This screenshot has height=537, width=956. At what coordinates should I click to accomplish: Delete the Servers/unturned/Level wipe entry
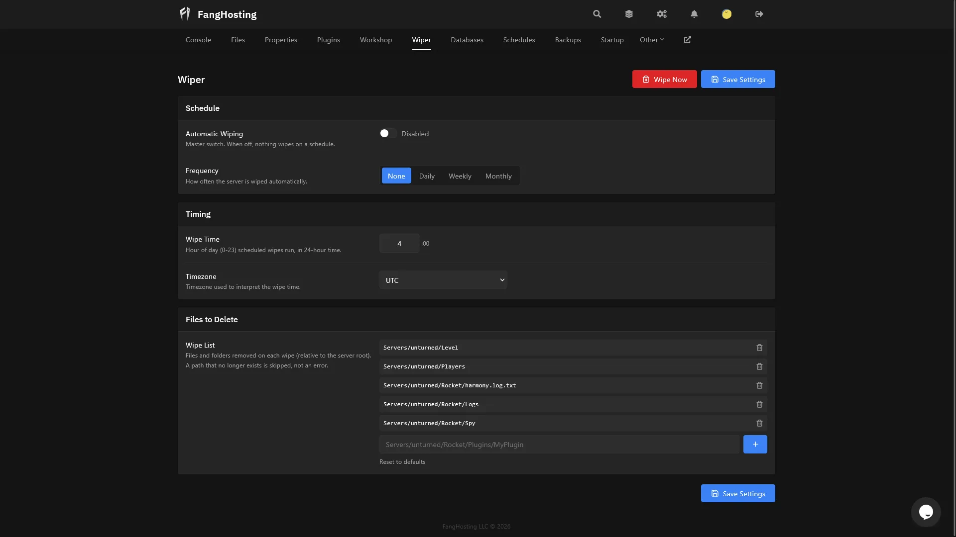point(759,348)
